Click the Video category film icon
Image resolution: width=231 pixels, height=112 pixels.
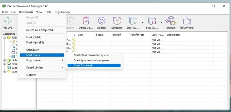point(13,57)
